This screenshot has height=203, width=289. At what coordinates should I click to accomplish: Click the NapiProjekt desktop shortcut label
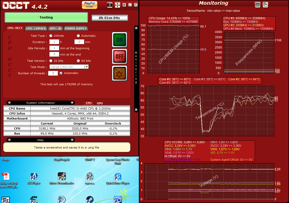tap(62, 159)
